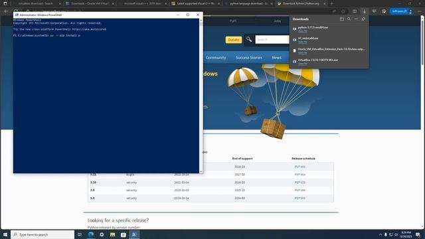
Task: Pin the Downloads panel
Action: 363,19
